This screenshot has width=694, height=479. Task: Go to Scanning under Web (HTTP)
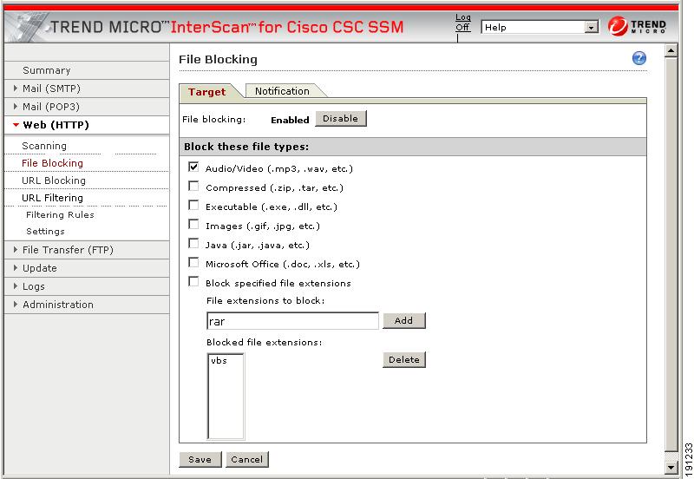coord(44,146)
